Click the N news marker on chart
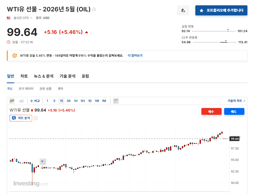The height and width of the screenshot is (194, 253). (x=42, y=161)
